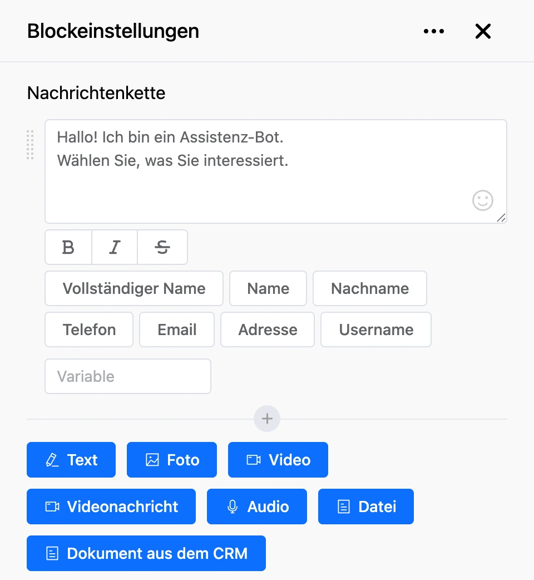This screenshot has height=580, width=534.
Task: Focus the Variable input field
Action: tap(128, 376)
